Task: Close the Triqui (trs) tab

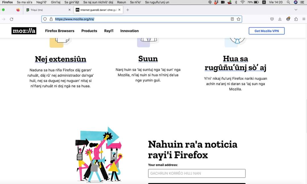Action: (70, 10)
